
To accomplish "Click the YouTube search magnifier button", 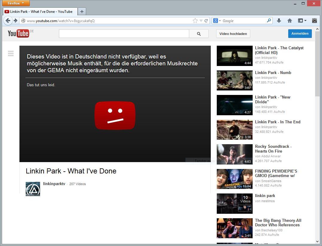I will pyautogui.click(x=199, y=34).
